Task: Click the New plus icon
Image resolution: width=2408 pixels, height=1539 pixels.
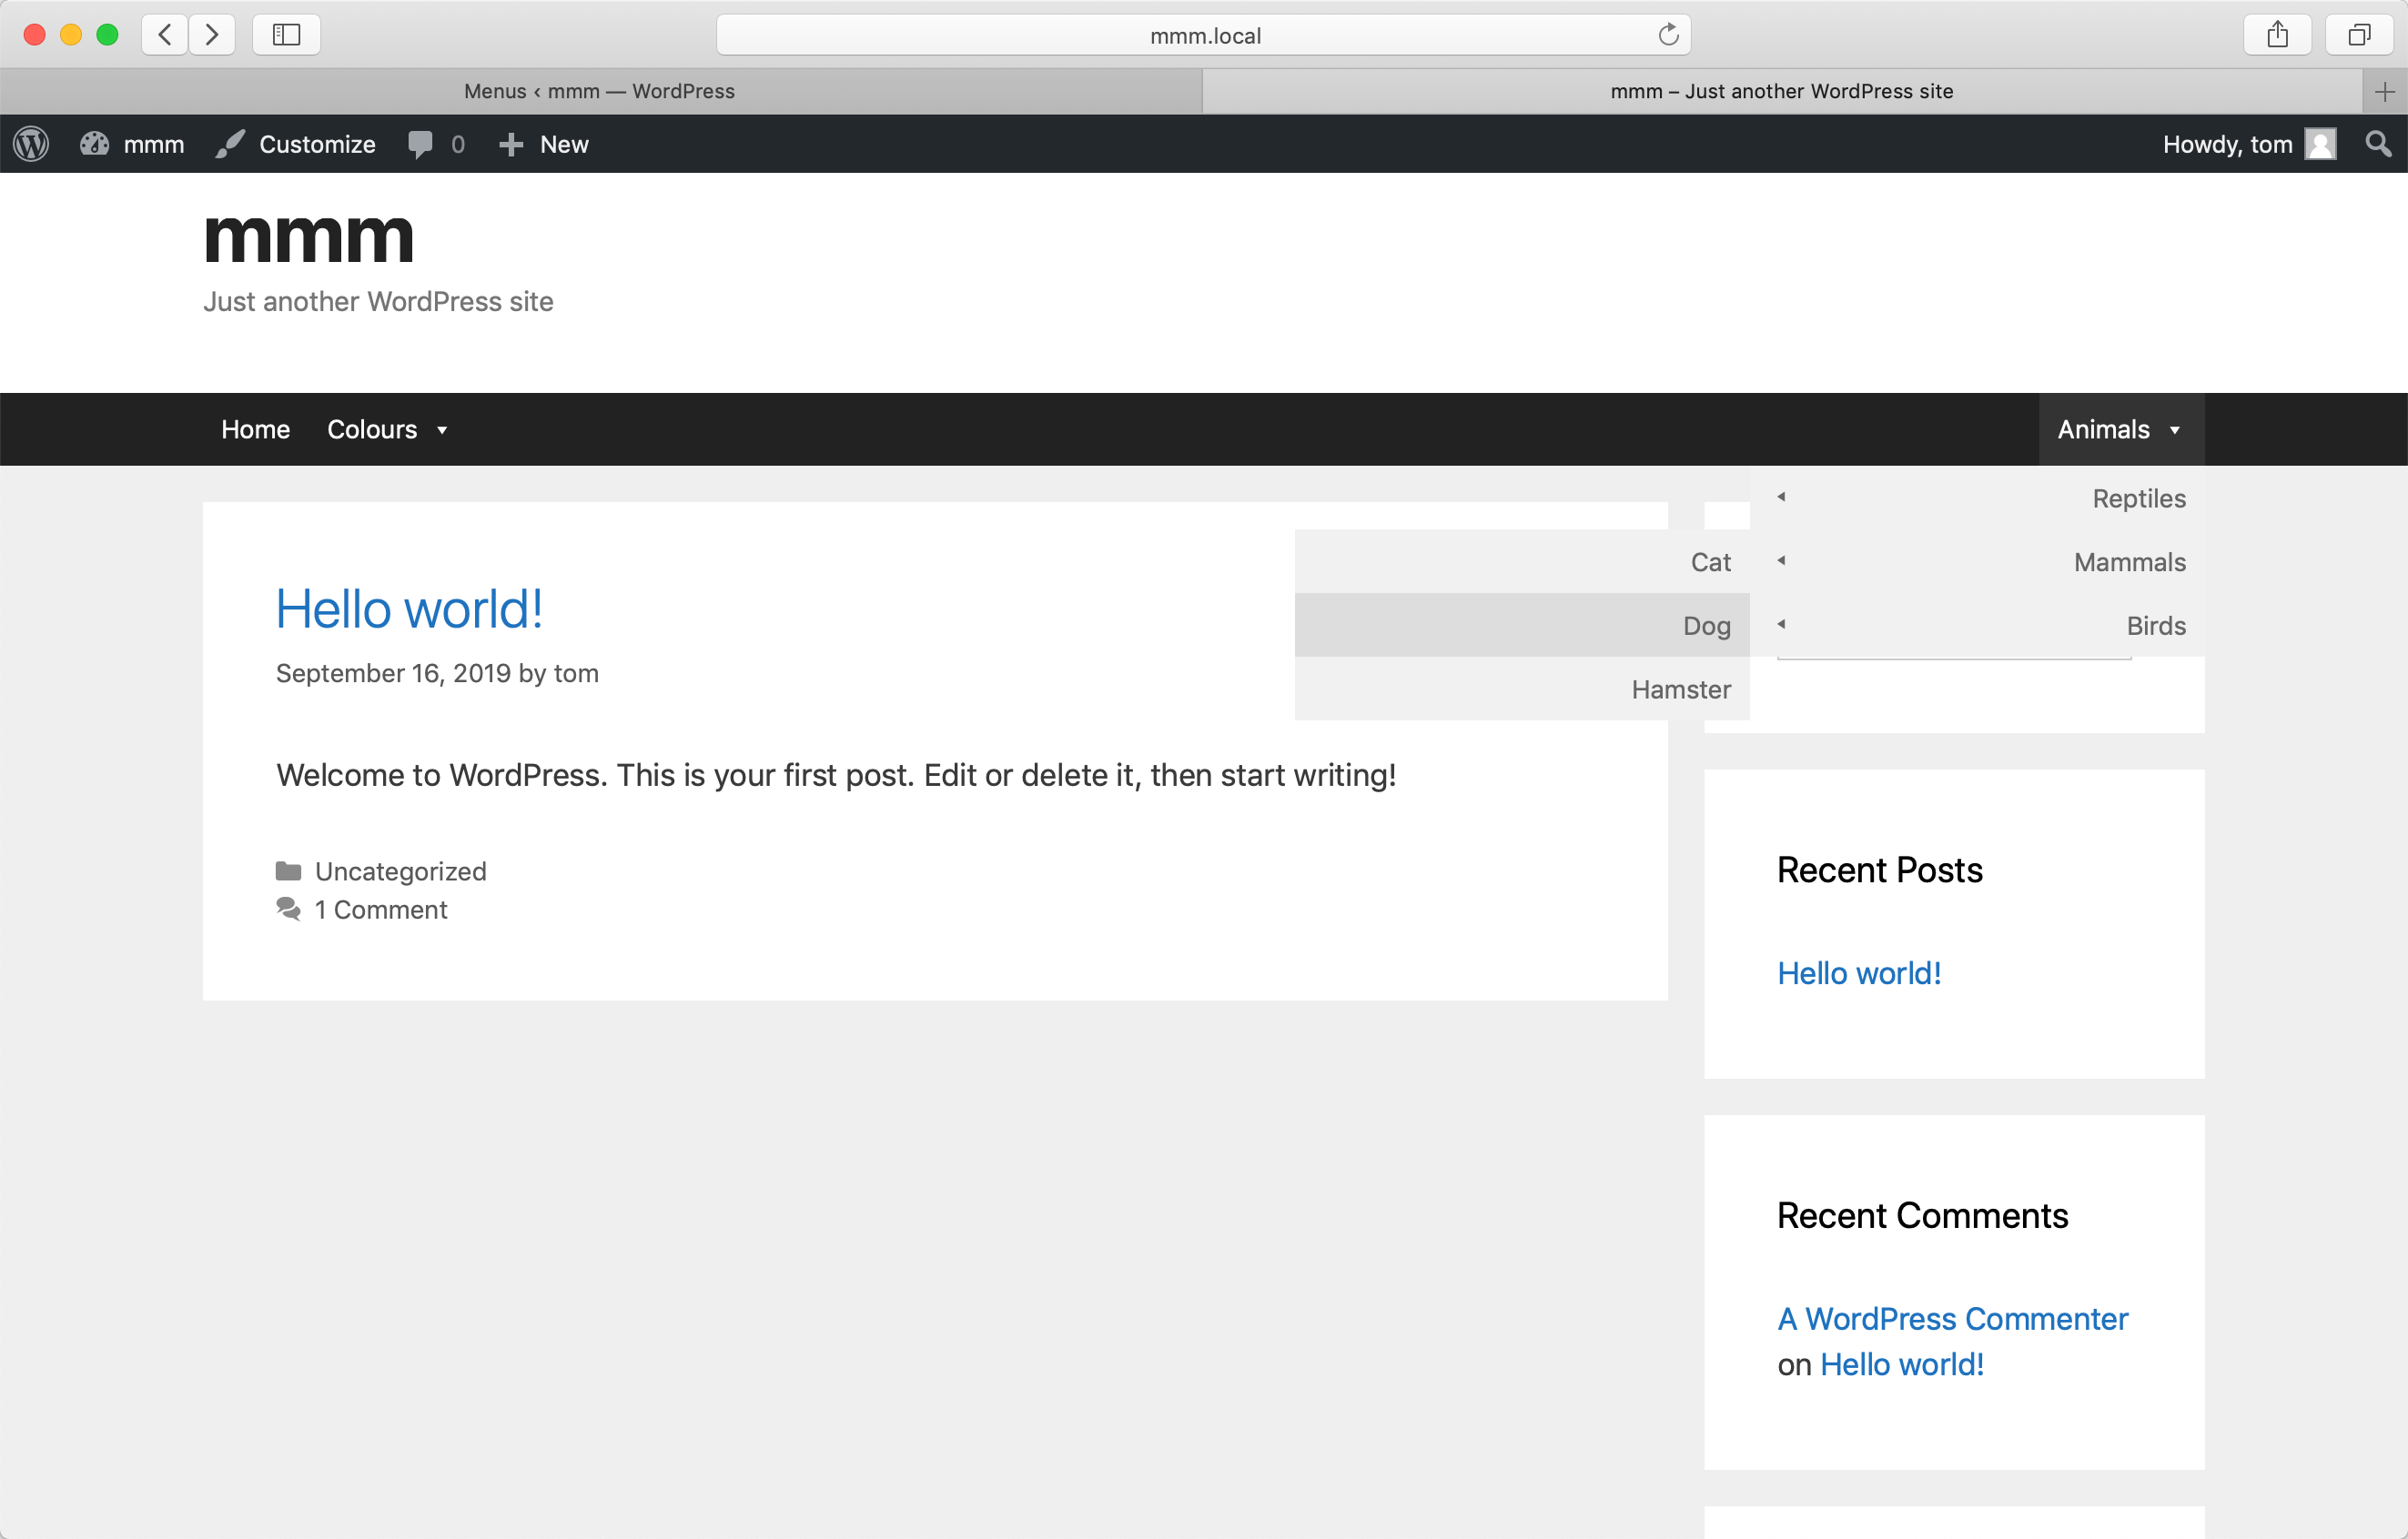Action: pos(512,144)
